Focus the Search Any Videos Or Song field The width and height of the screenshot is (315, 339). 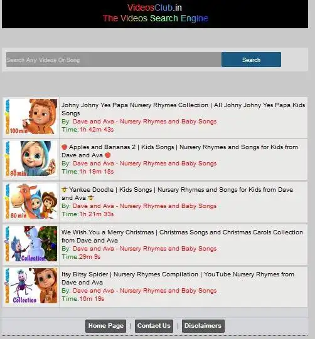(x=114, y=60)
